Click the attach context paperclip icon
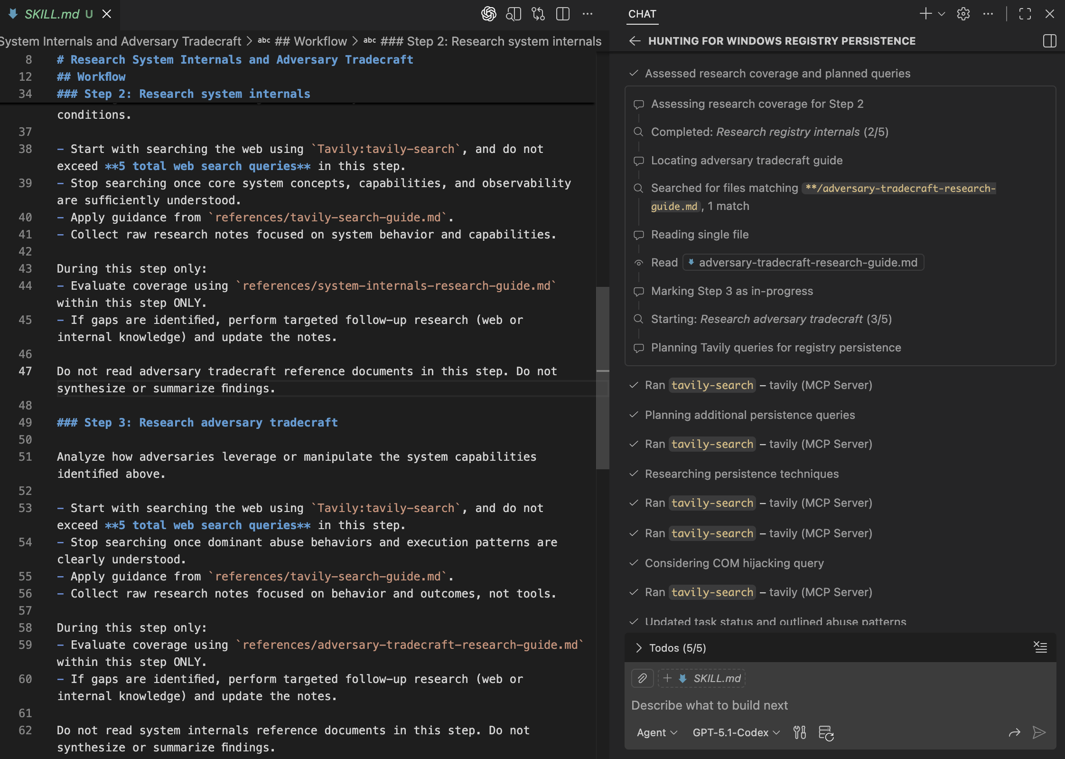The image size is (1065, 759). tap(642, 678)
